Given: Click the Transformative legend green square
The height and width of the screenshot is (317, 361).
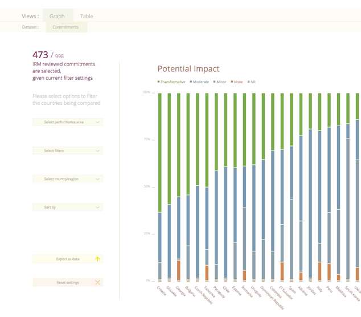Looking at the screenshot, I should coord(159,82).
